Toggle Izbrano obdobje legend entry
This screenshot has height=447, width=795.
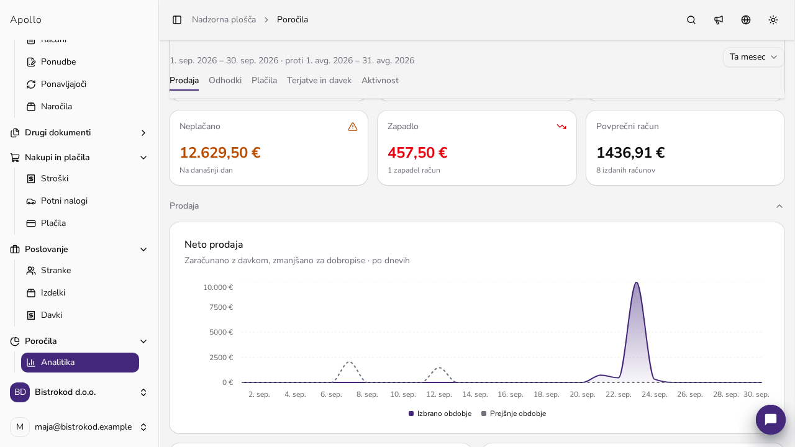point(440,413)
